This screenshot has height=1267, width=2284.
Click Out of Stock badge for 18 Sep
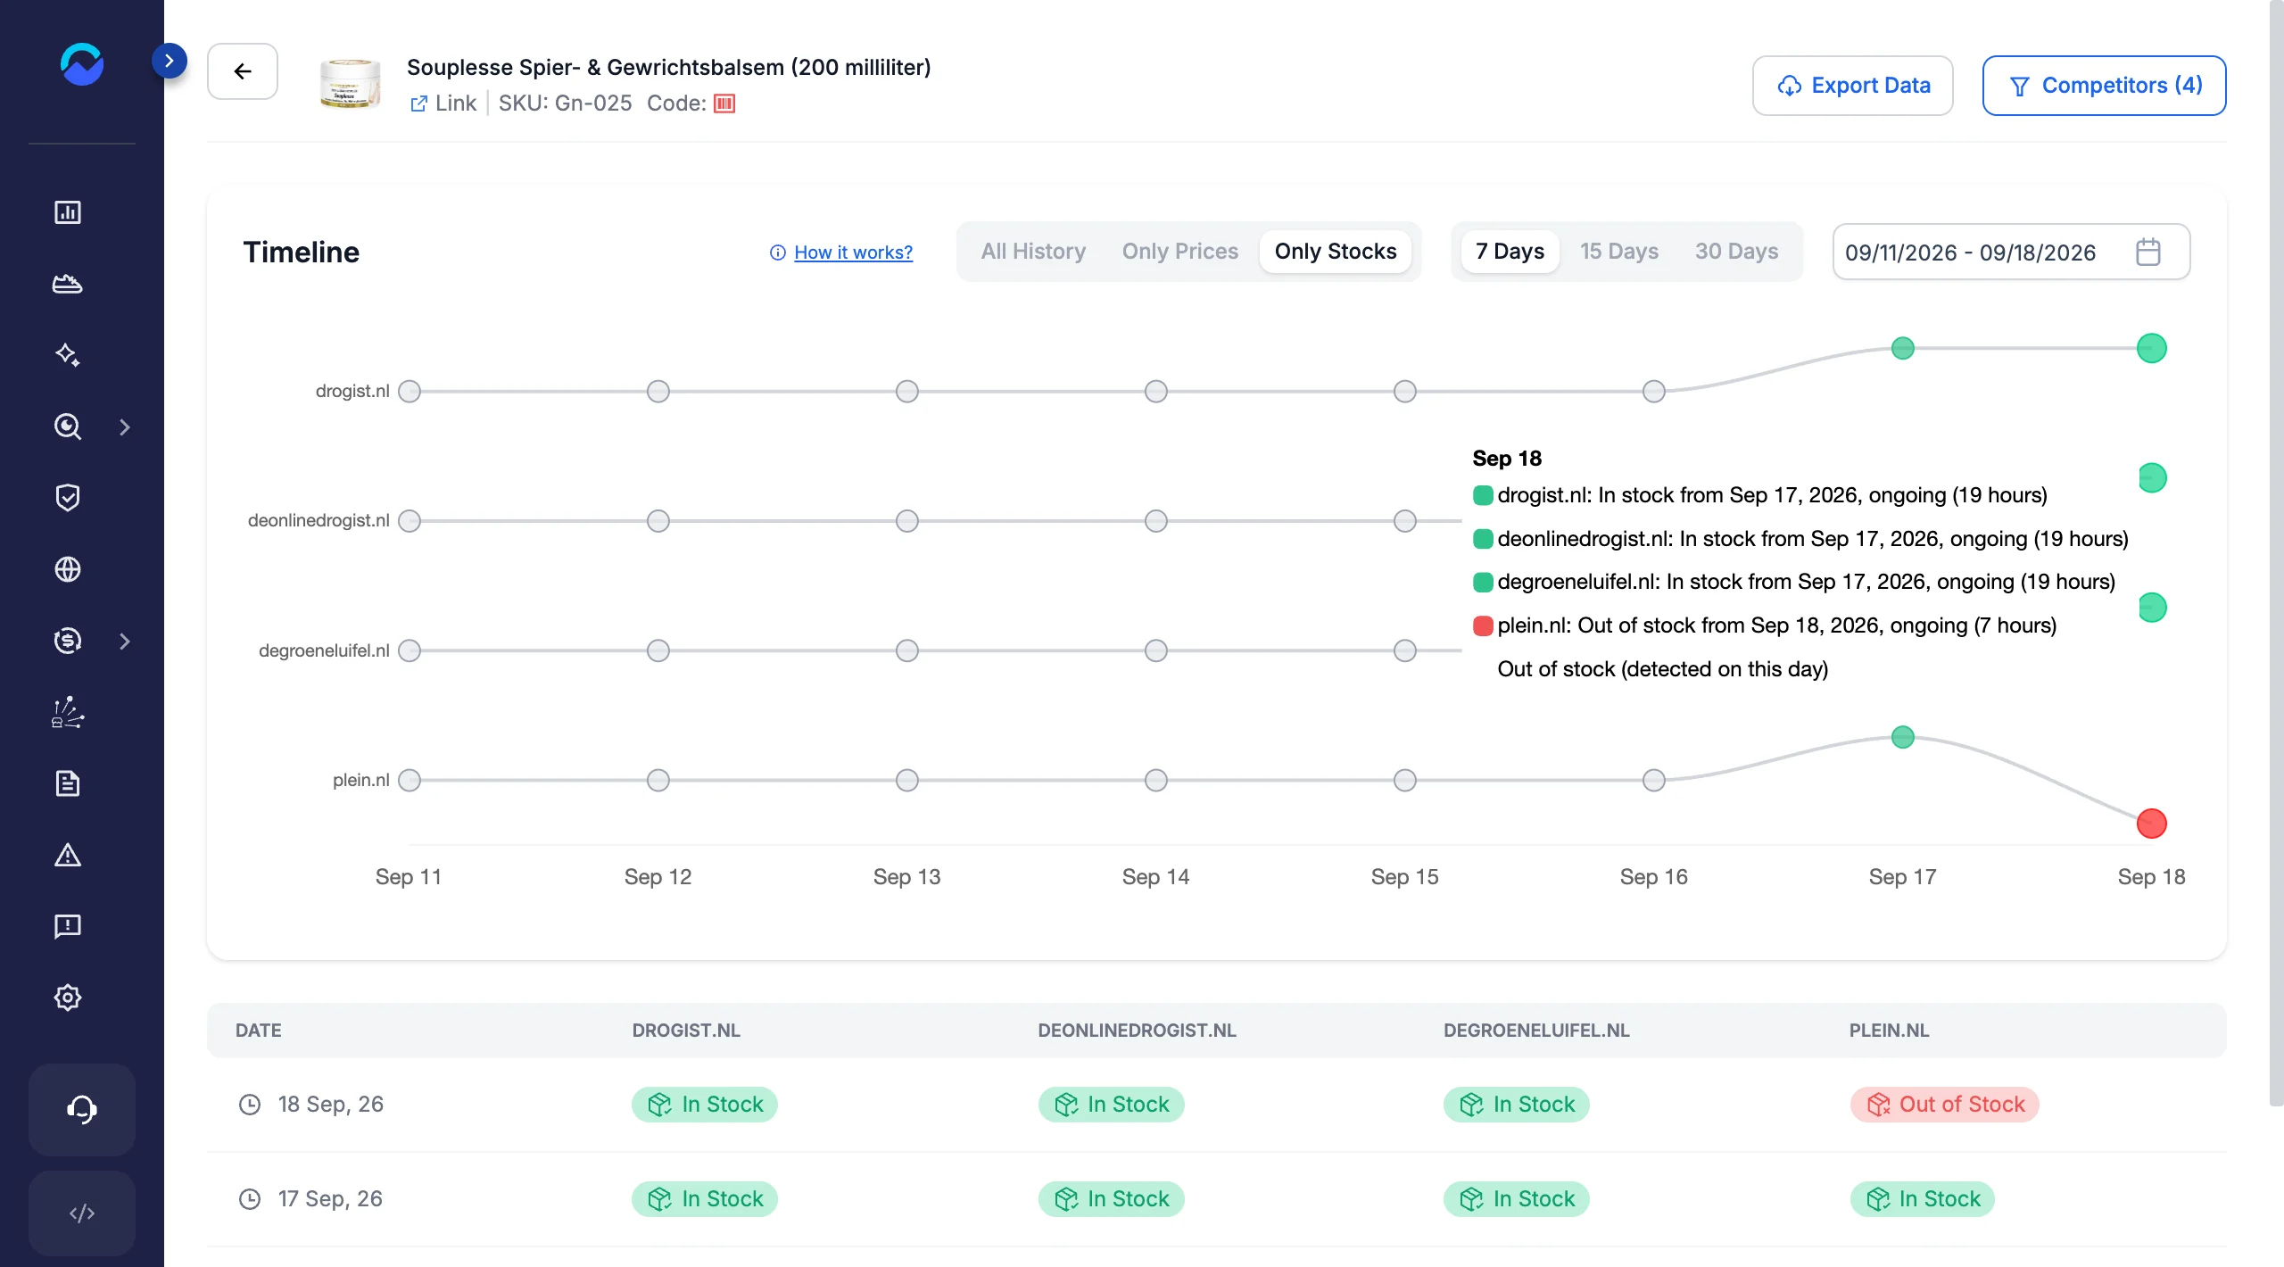click(1945, 1105)
